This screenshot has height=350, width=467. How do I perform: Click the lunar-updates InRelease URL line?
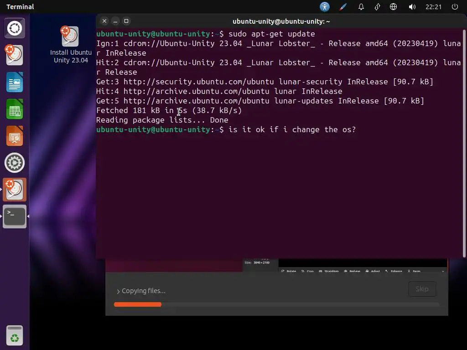coord(259,101)
